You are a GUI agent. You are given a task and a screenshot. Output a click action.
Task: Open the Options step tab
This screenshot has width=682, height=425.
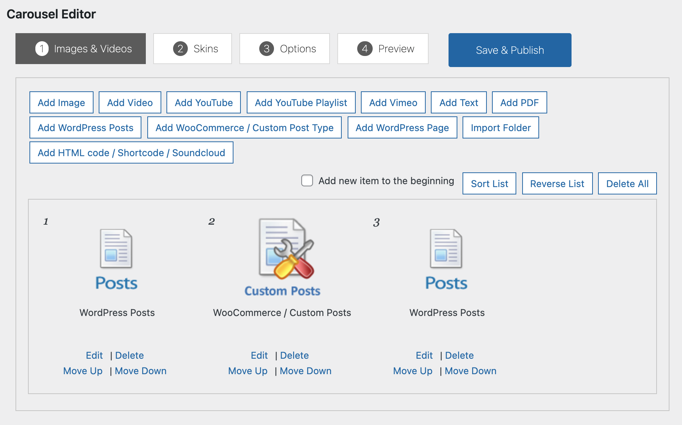285,49
